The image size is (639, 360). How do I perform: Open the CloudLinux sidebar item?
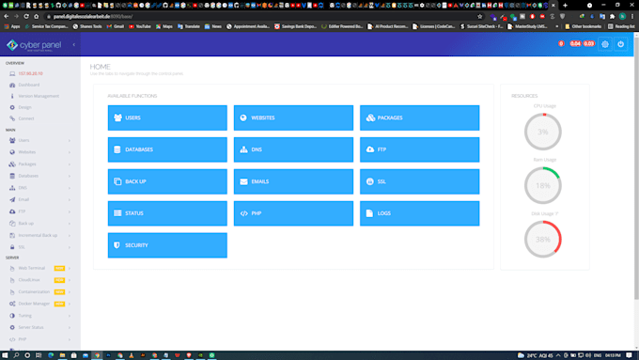point(39,280)
